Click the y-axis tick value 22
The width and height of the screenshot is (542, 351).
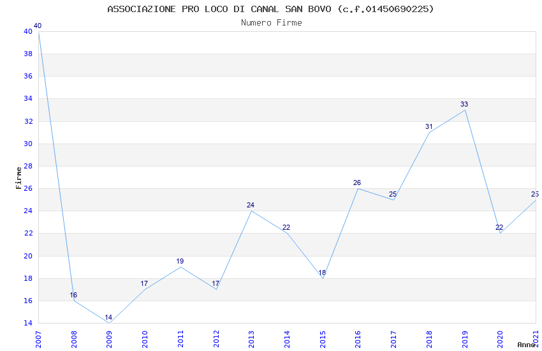(28, 233)
